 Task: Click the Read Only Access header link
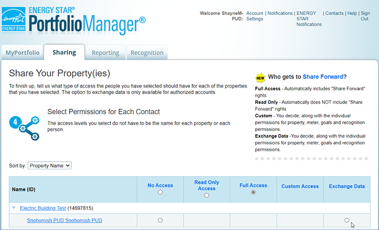[x=207, y=185]
